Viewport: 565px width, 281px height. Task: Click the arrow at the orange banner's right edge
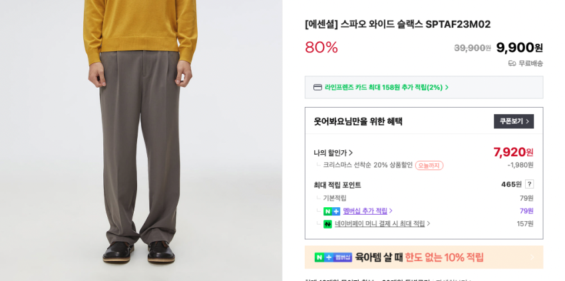pos(532,257)
